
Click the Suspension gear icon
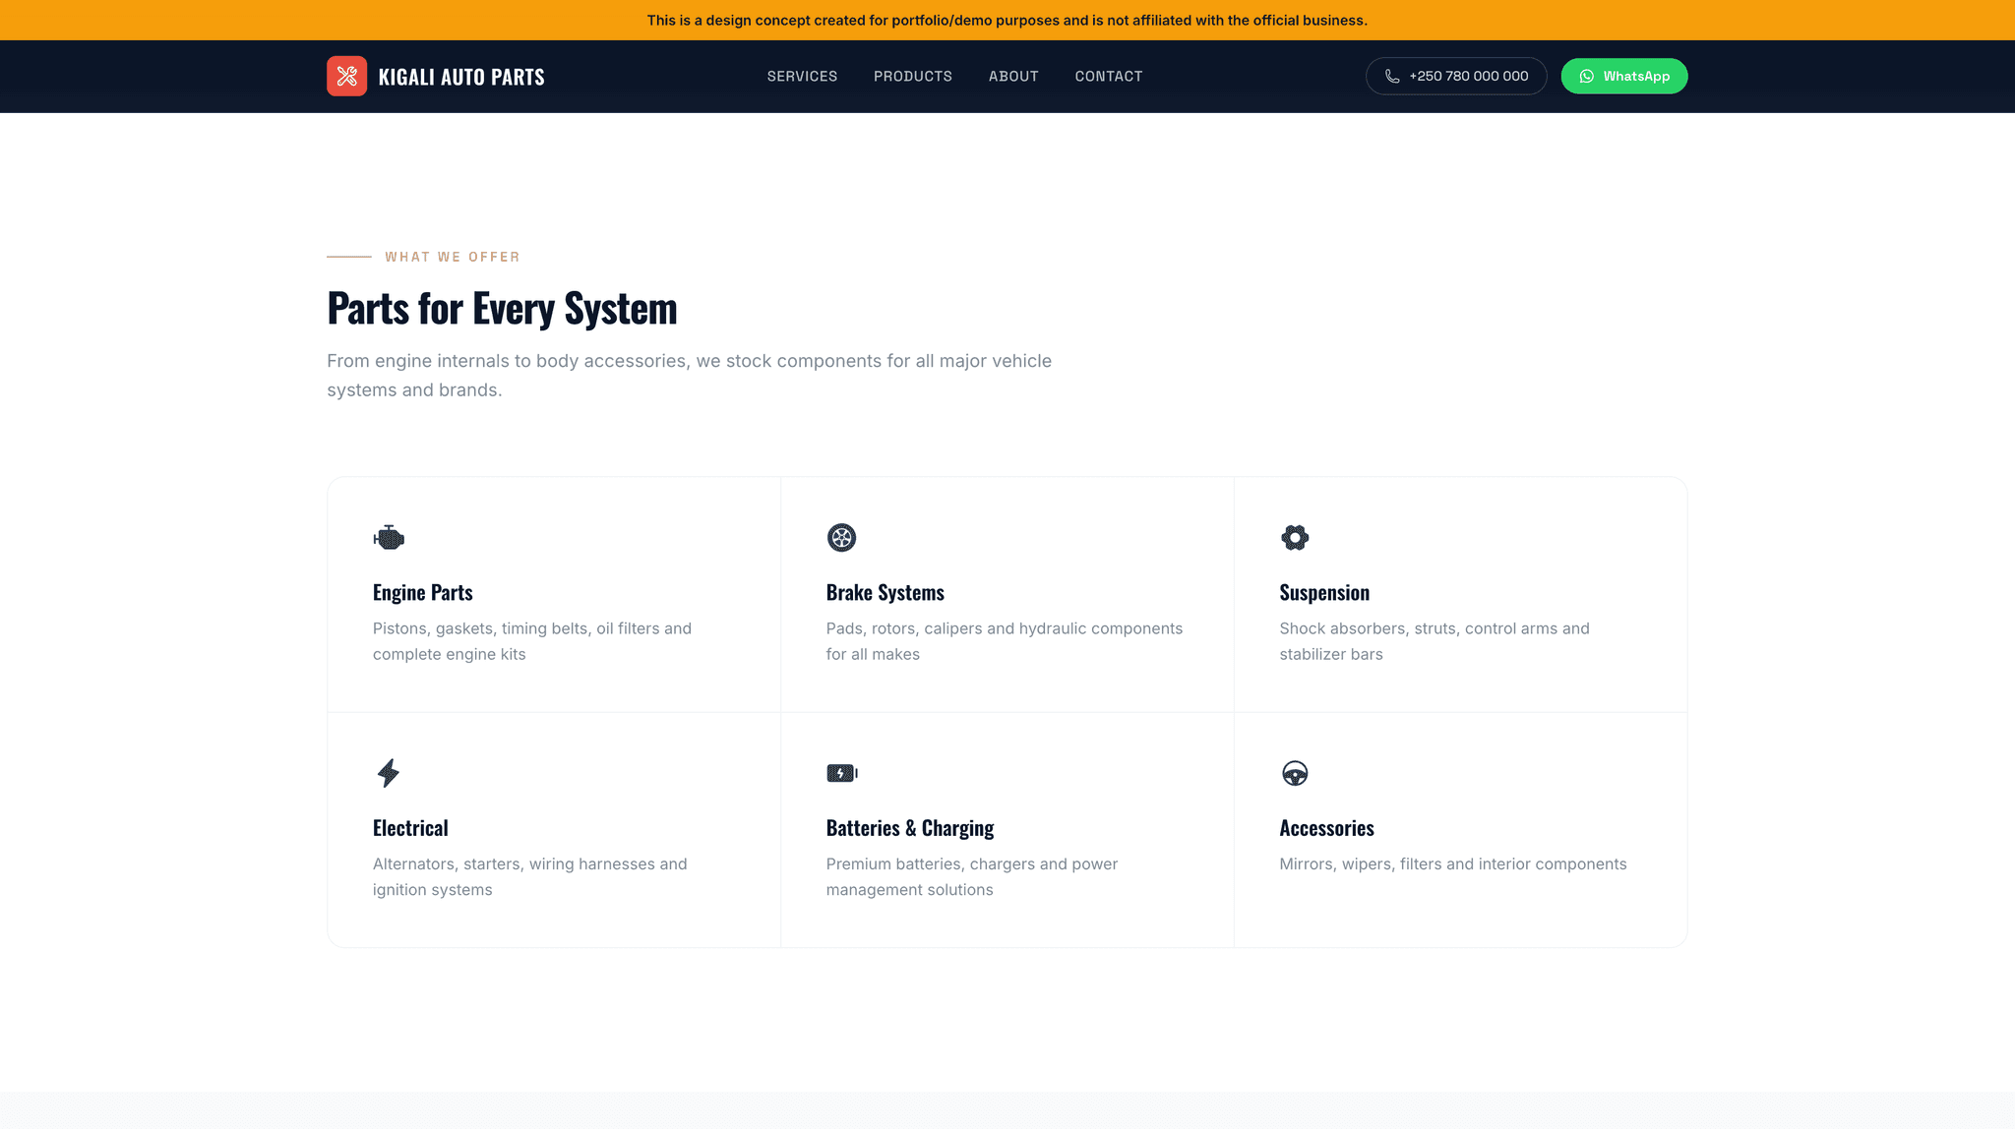click(x=1295, y=537)
